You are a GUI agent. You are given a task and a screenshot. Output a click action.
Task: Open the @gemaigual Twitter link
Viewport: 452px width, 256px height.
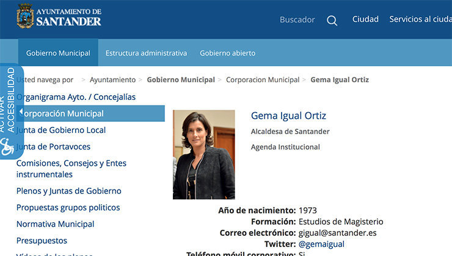click(321, 244)
